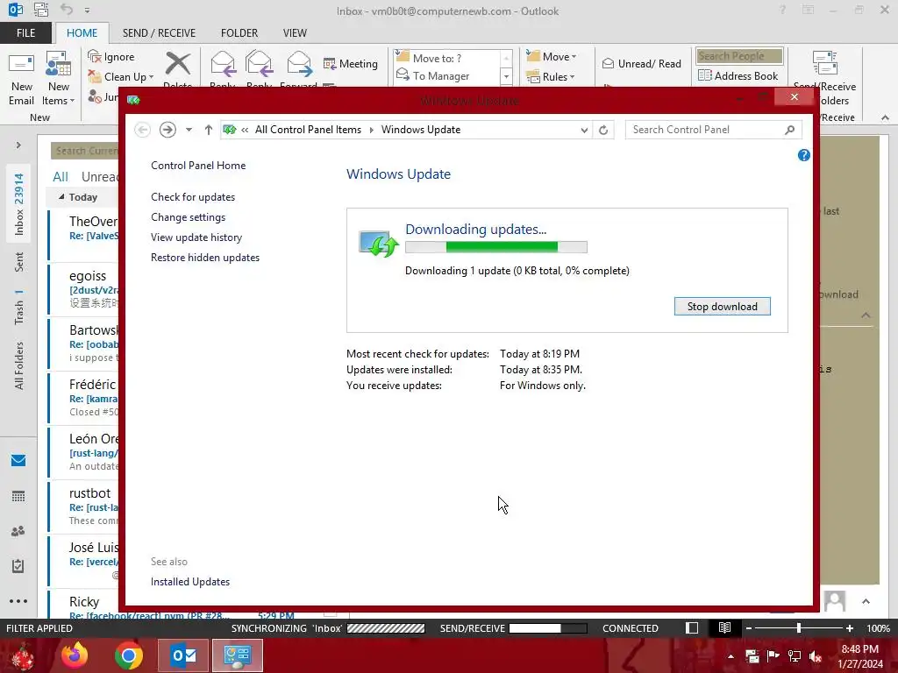Select the All mail filter
Image resolution: width=898 pixels, height=673 pixels.
coord(61,177)
